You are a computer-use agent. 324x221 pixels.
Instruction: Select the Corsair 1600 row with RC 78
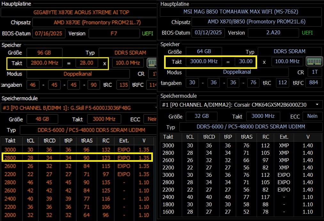pos(241,212)
